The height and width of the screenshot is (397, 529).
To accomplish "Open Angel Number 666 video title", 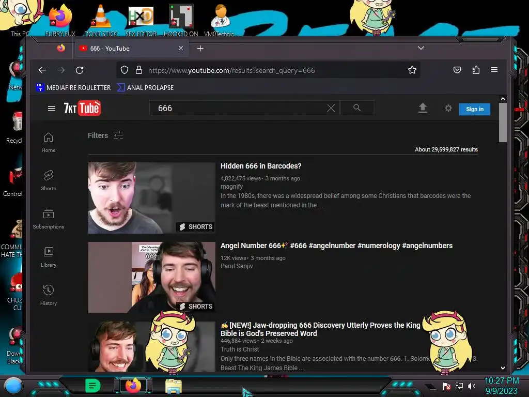I will point(336,246).
